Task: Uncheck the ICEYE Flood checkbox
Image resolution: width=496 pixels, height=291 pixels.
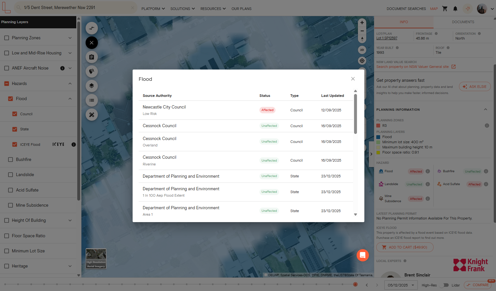Action: tap(14, 145)
